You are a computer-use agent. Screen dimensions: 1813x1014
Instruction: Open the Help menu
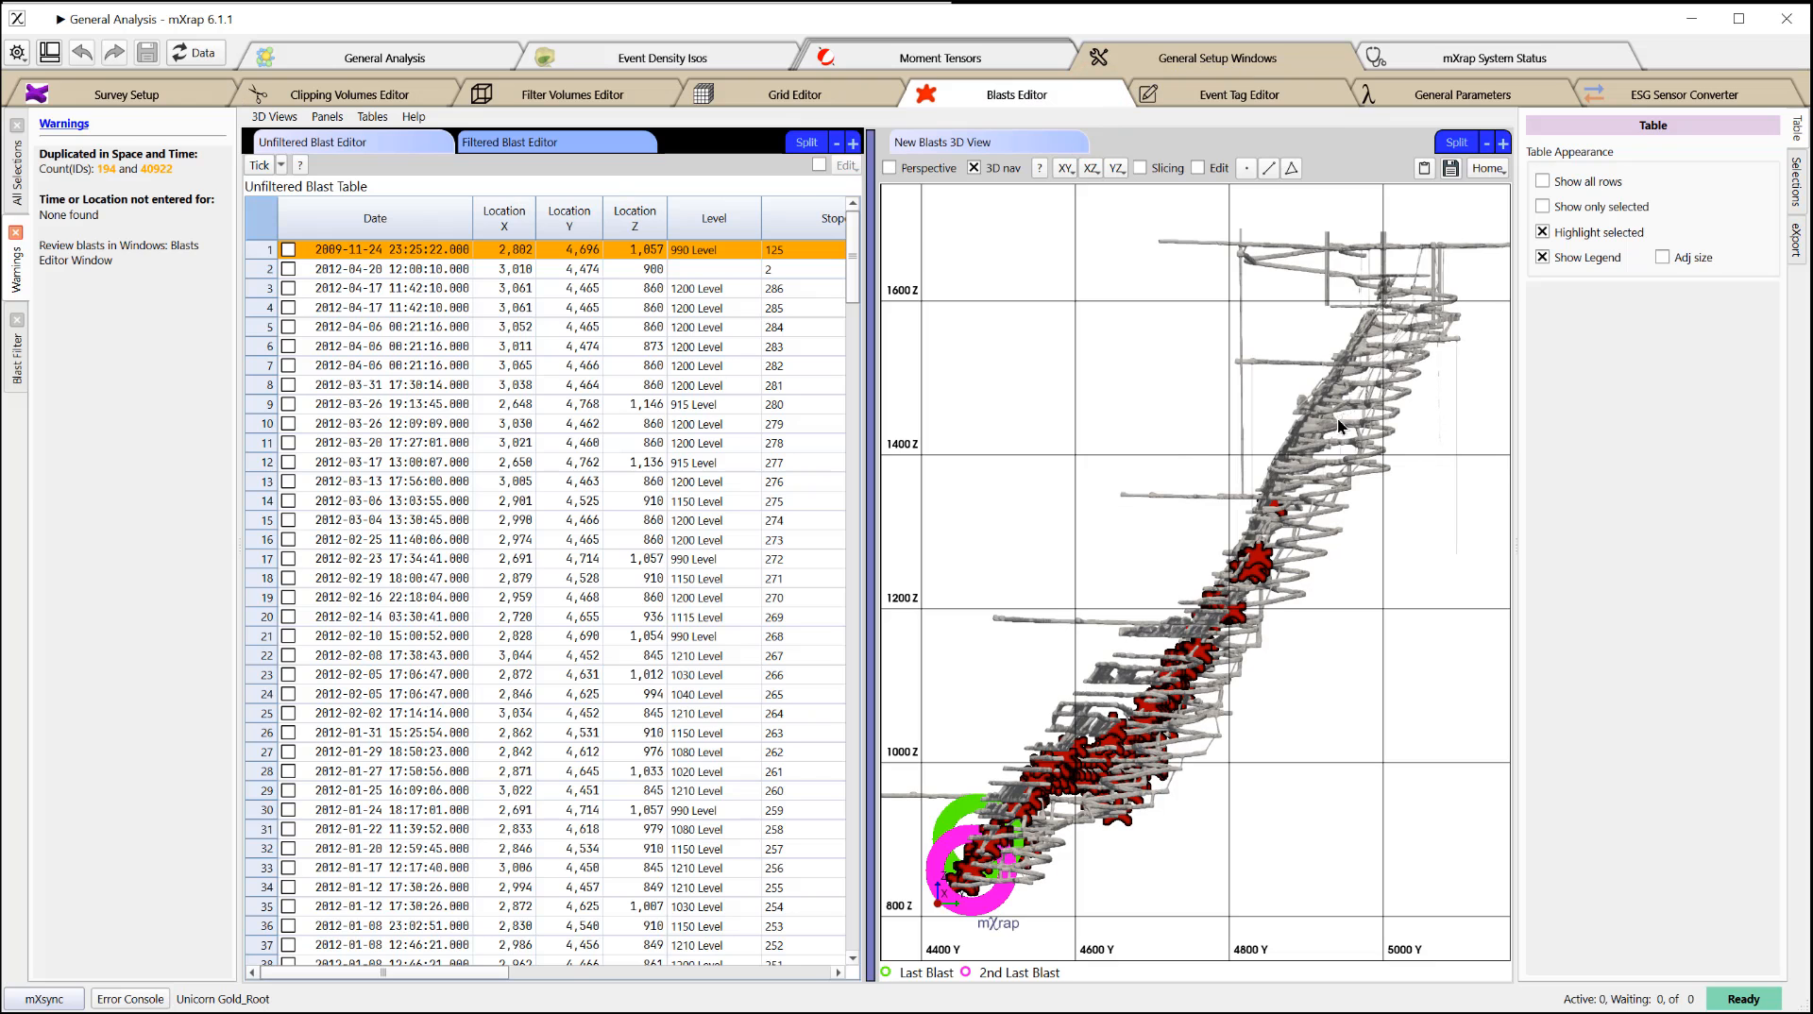click(414, 117)
